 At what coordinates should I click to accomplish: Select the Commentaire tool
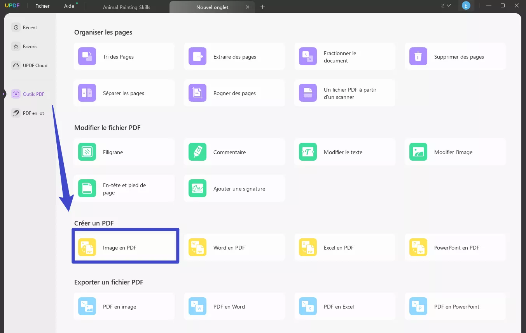coord(234,152)
